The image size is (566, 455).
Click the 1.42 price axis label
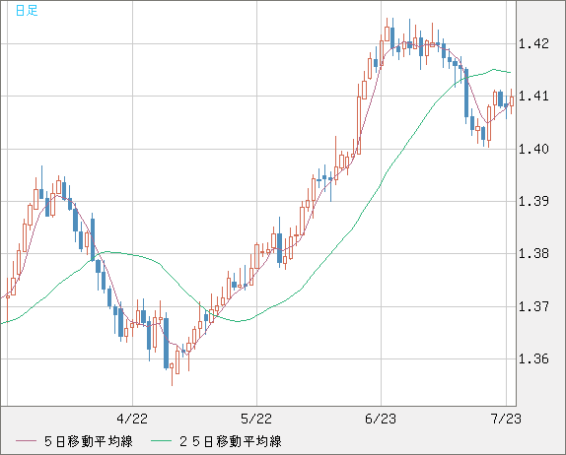(533, 44)
